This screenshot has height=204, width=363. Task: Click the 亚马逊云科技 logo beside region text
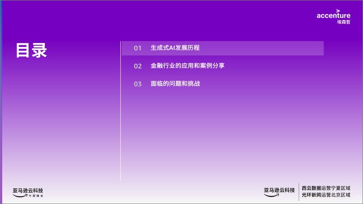click(x=279, y=192)
